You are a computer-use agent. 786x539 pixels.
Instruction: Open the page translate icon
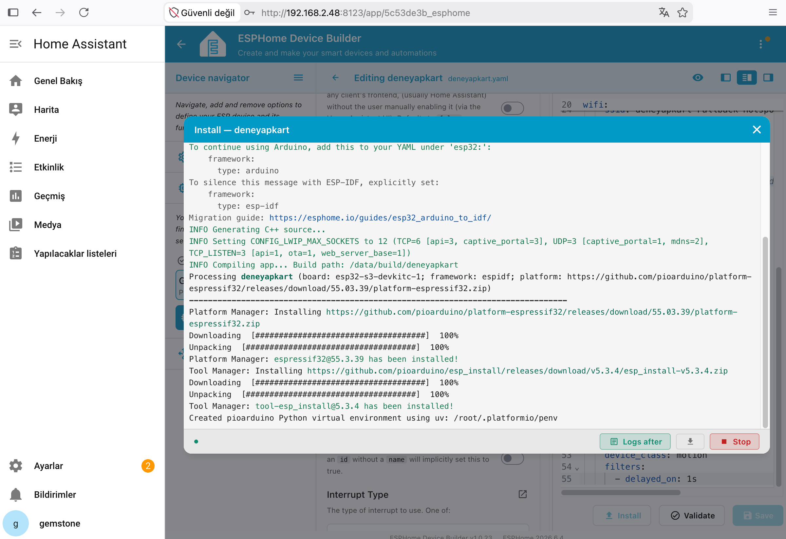click(x=664, y=13)
